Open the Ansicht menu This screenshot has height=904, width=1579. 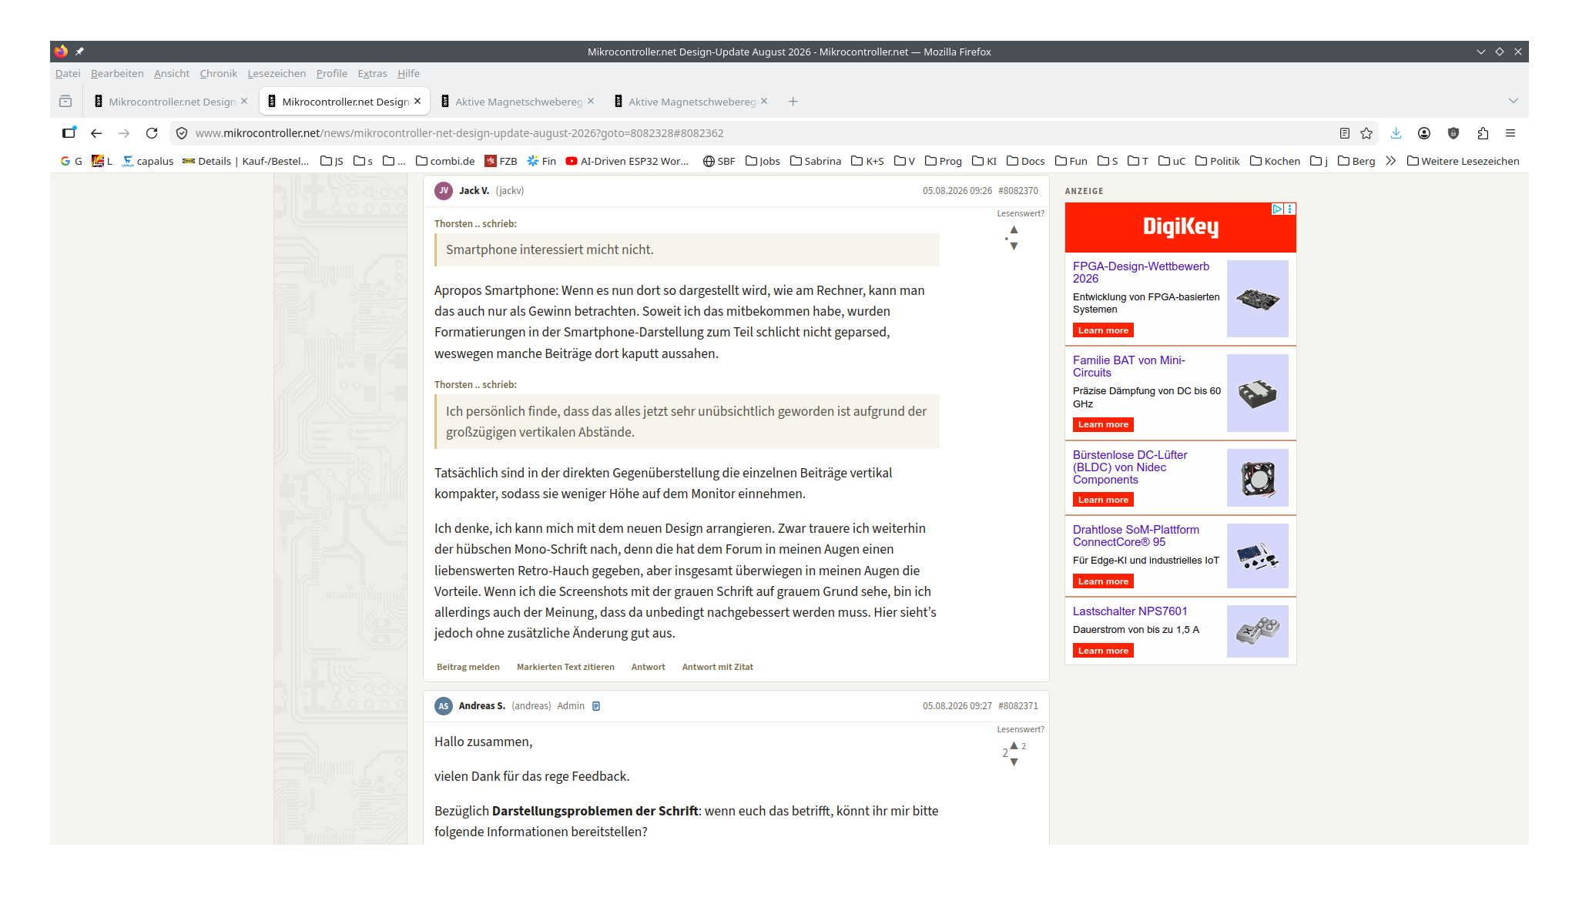[172, 74]
